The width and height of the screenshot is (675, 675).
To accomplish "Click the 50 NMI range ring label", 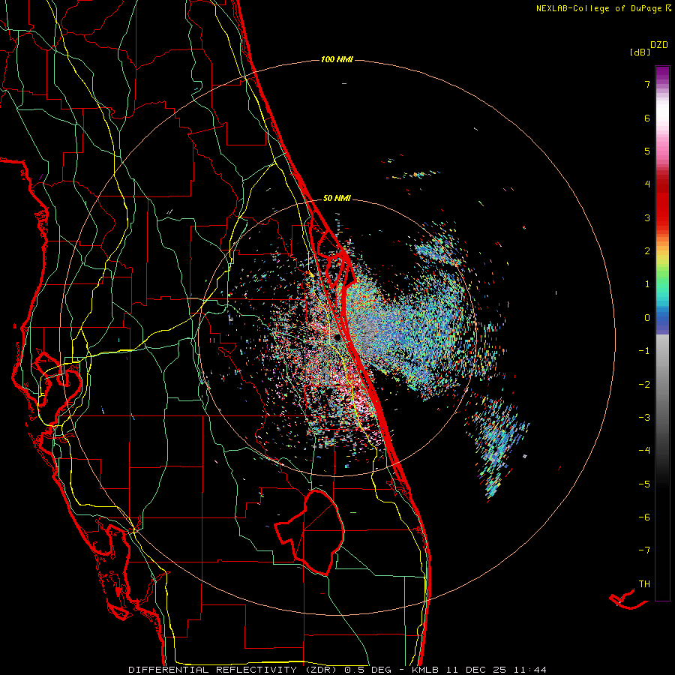I will pyautogui.click(x=337, y=199).
